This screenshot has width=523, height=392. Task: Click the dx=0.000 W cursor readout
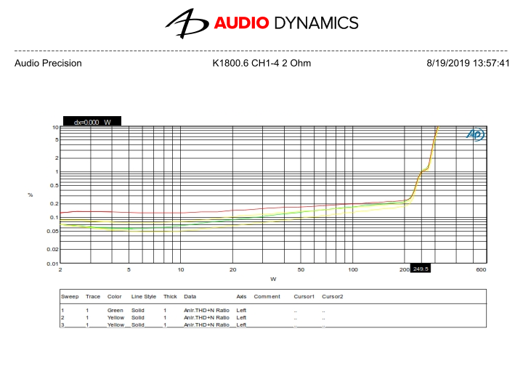[x=92, y=122]
